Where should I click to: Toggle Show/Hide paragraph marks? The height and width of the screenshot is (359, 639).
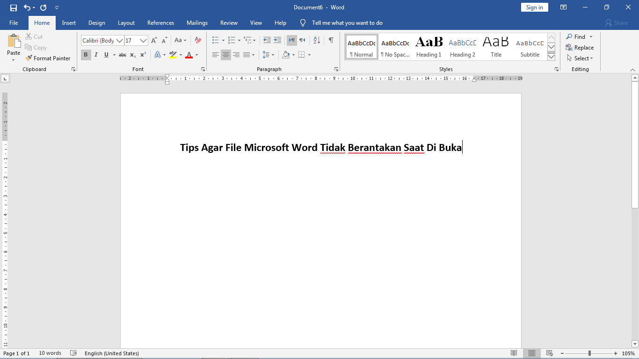[x=331, y=40]
